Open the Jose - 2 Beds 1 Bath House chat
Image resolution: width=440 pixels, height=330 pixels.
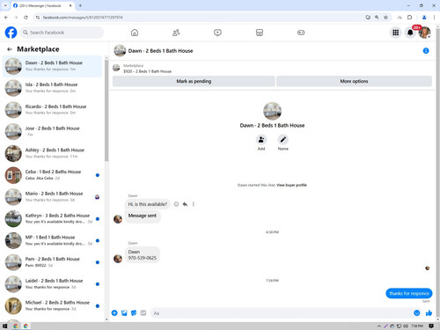click(x=52, y=132)
